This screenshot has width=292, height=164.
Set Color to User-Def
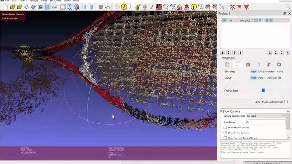pyautogui.click(x=272, y=78)
